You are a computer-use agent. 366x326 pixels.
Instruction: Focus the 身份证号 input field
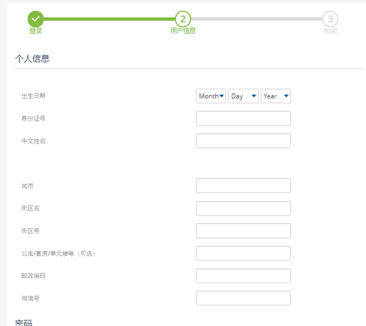243,119
